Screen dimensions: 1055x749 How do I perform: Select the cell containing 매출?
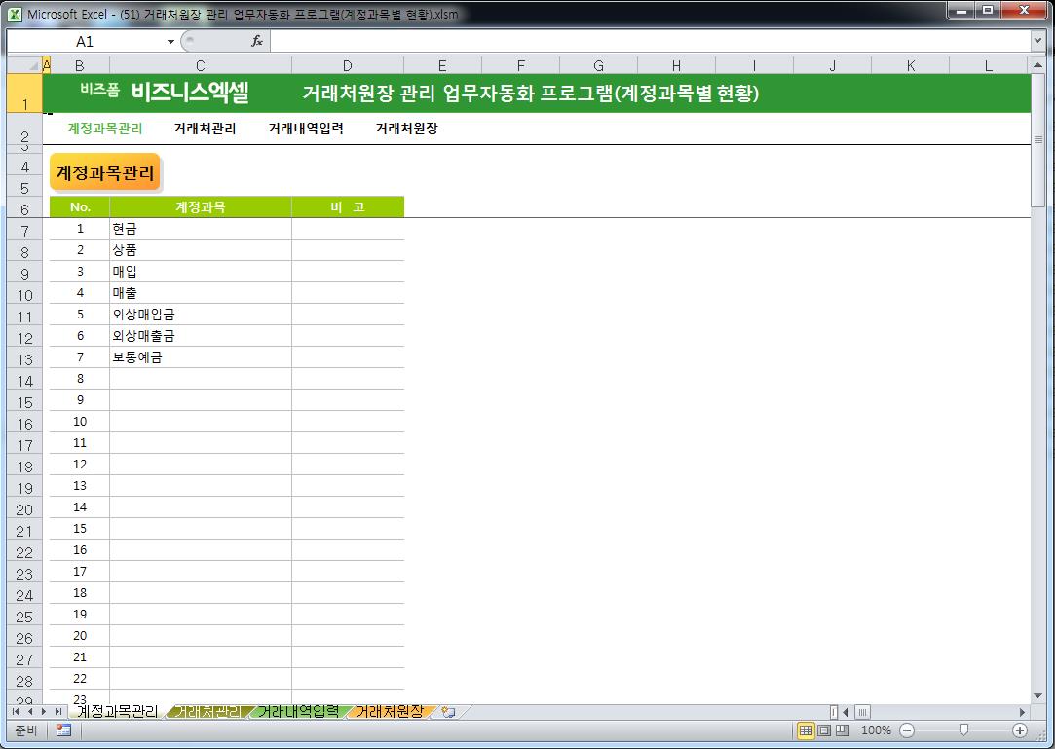point(201,293)
